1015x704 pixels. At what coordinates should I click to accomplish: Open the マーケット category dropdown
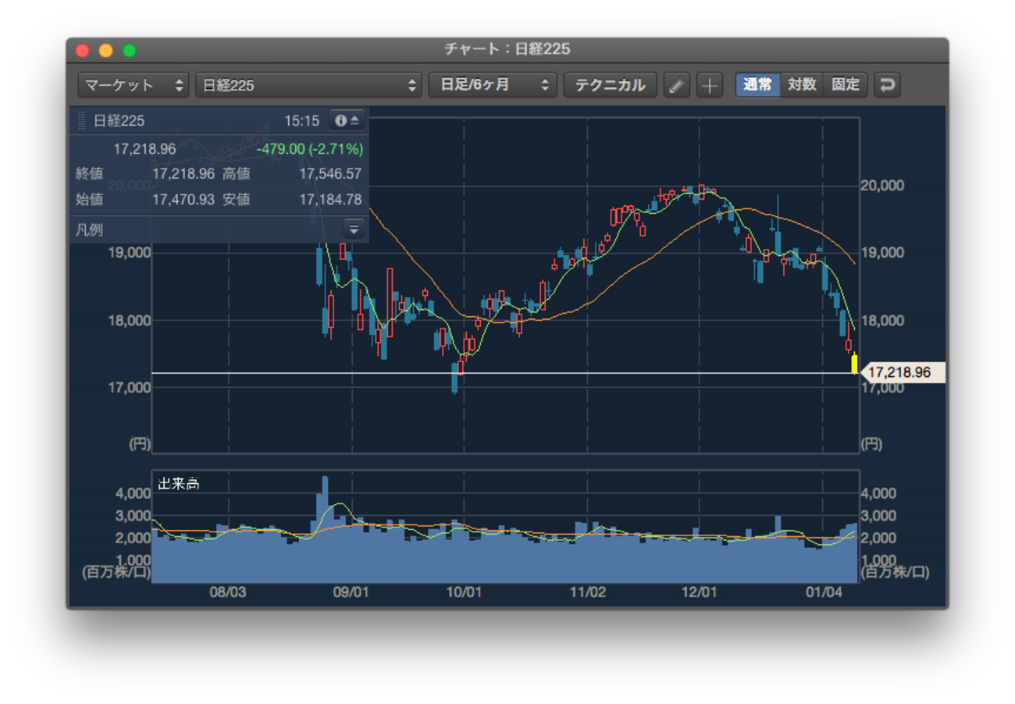tap(134, 85)
